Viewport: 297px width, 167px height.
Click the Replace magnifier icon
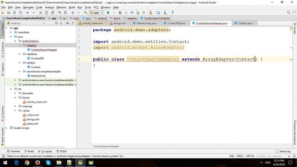[x=65, y=13]
